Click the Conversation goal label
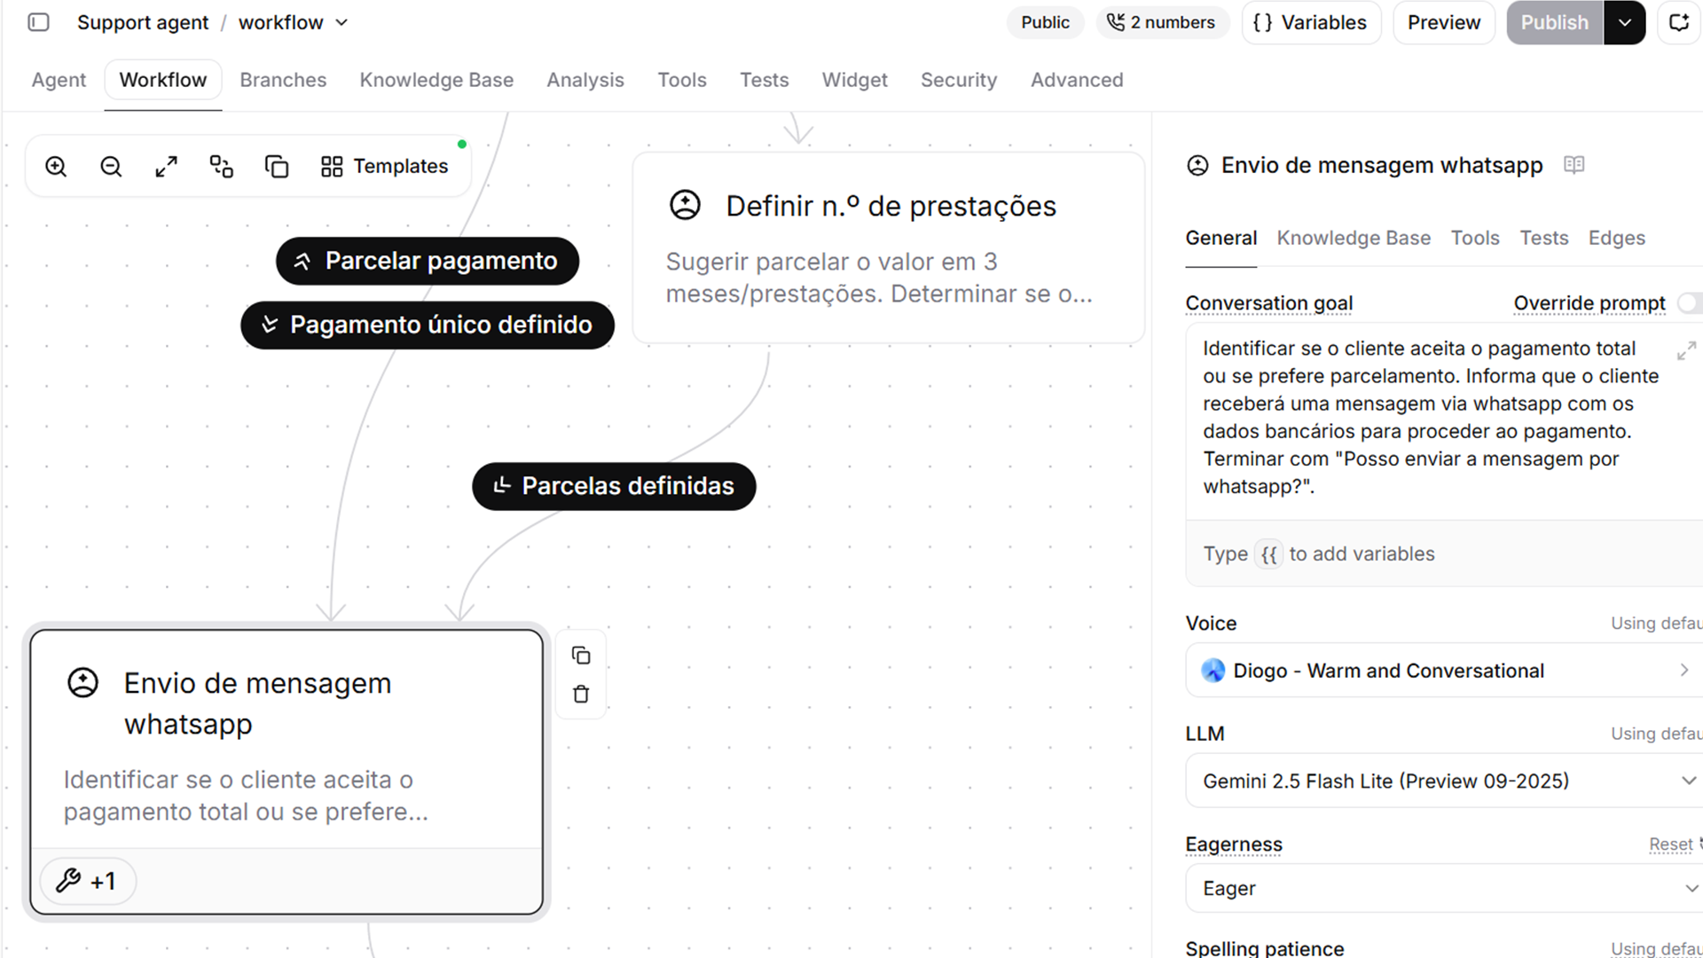 coord(1269,303)
